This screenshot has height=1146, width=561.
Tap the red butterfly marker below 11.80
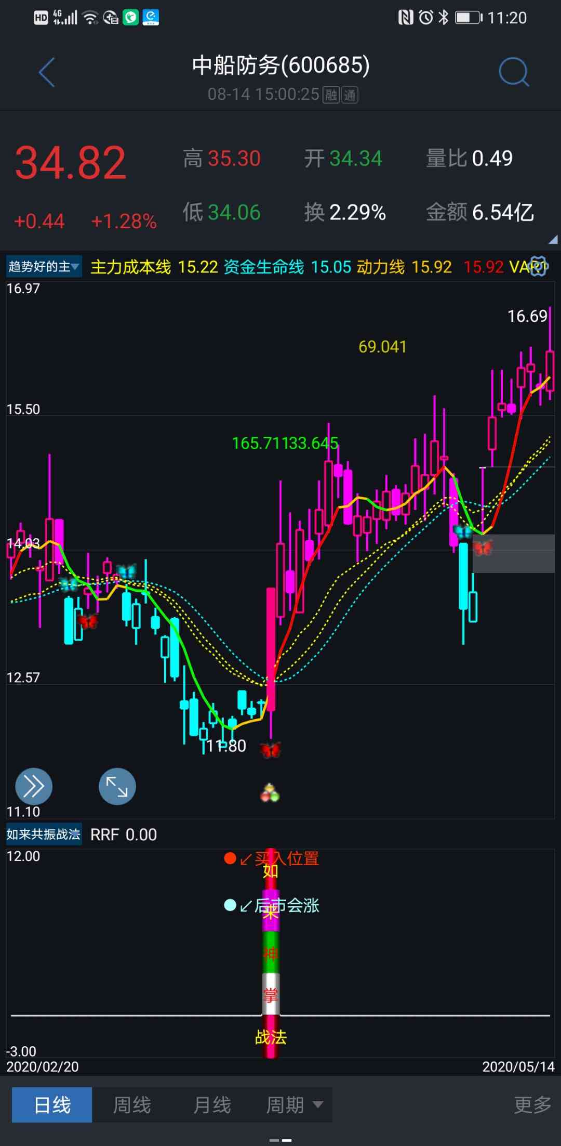[x=270, y=750]
